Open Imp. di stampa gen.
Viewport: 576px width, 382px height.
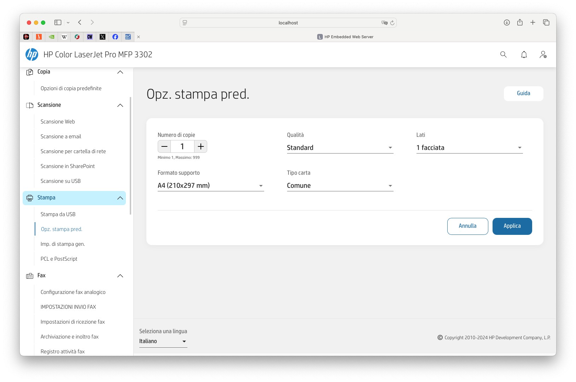coord(63,244)
